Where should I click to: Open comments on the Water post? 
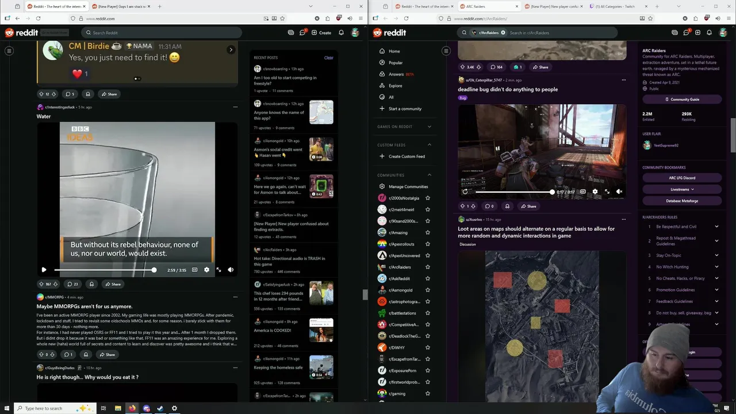(x=72, y=284)
